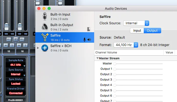The height and width of the screenshot is (102, 177).
Task: Solo mixer channel 16
Action: [x=25, y=45]
